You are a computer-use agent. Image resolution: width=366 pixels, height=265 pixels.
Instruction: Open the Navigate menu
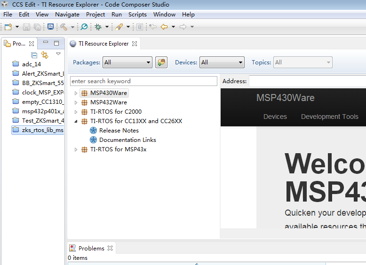point(67,15)
